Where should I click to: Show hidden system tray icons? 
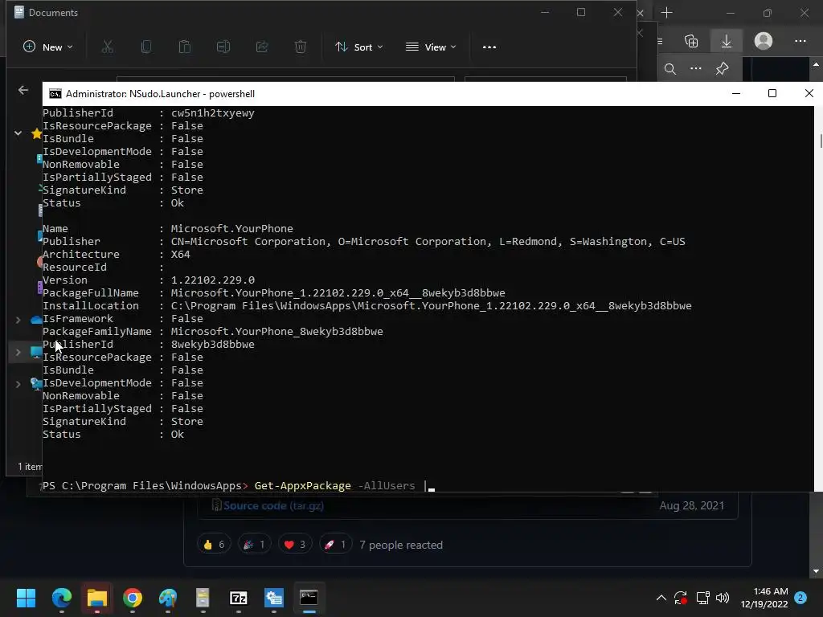tap(661, 598)
